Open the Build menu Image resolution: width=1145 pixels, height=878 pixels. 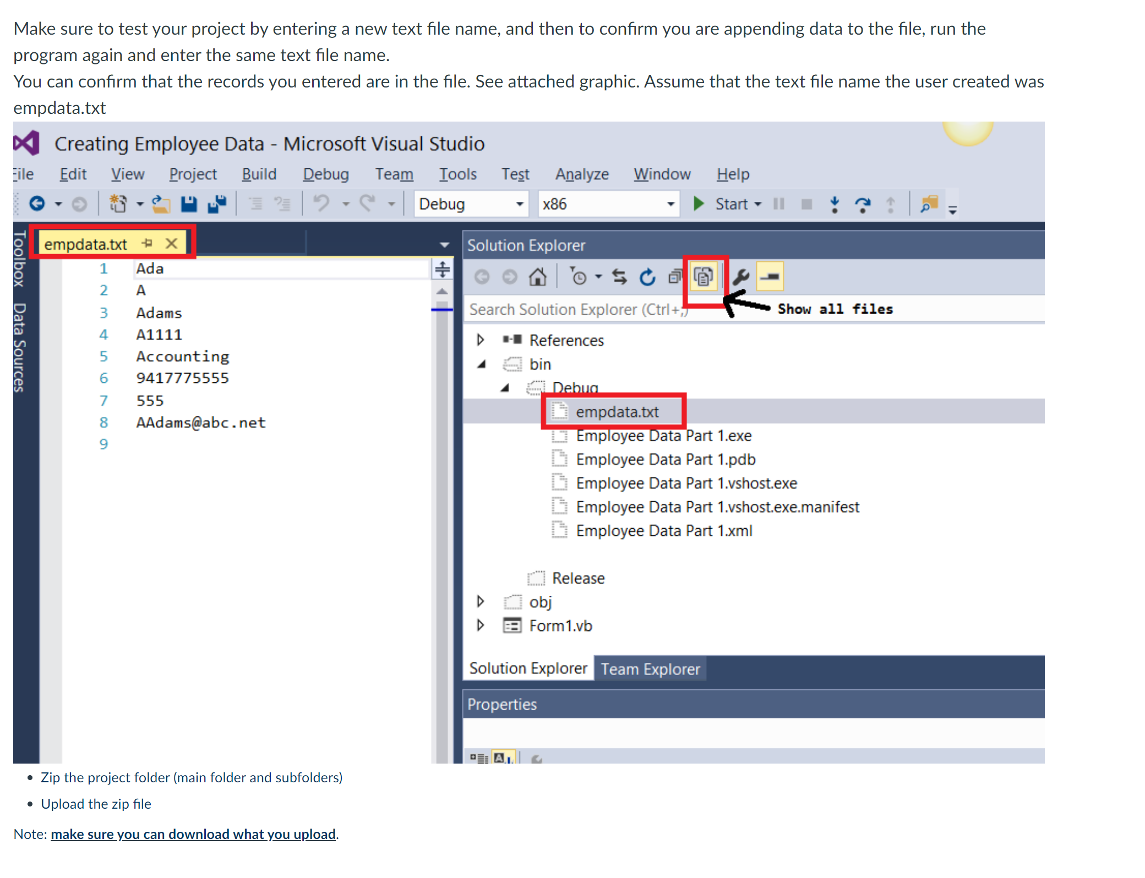click(259, 174)
